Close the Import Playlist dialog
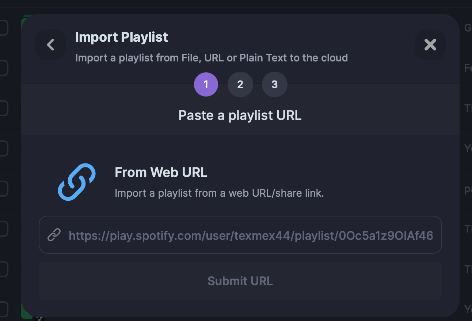472x321 pixels. (x=430, y=45)
